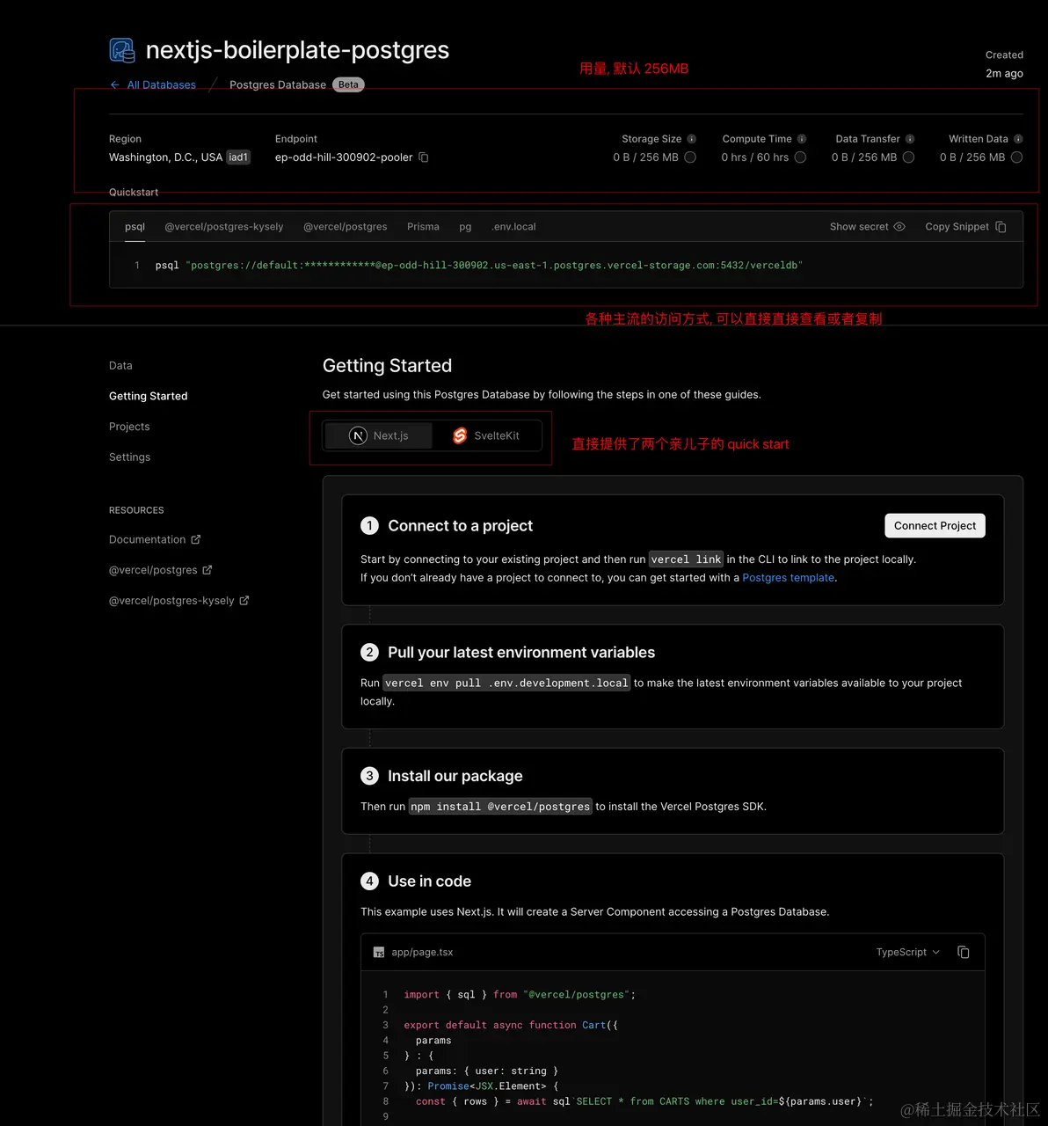
Task: Click the psql connection string snippet
Action: click(479, 265)
